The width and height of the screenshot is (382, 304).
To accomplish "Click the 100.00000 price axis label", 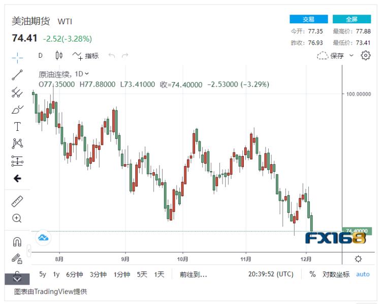I will click(x=359, y=94).
